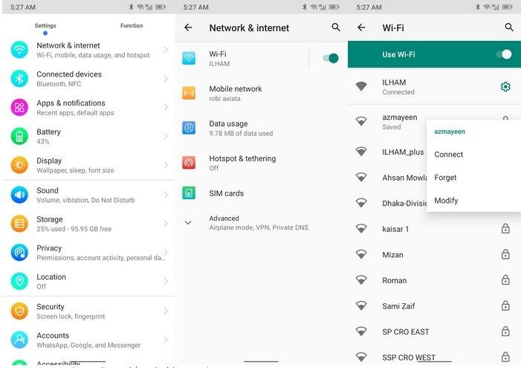Tap the Data usage icon
This screenshot has height=368, width=521.
189,128
